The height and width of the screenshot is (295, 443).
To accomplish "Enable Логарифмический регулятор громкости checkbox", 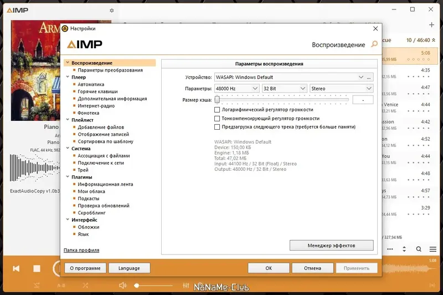I will tap(217, 110).
